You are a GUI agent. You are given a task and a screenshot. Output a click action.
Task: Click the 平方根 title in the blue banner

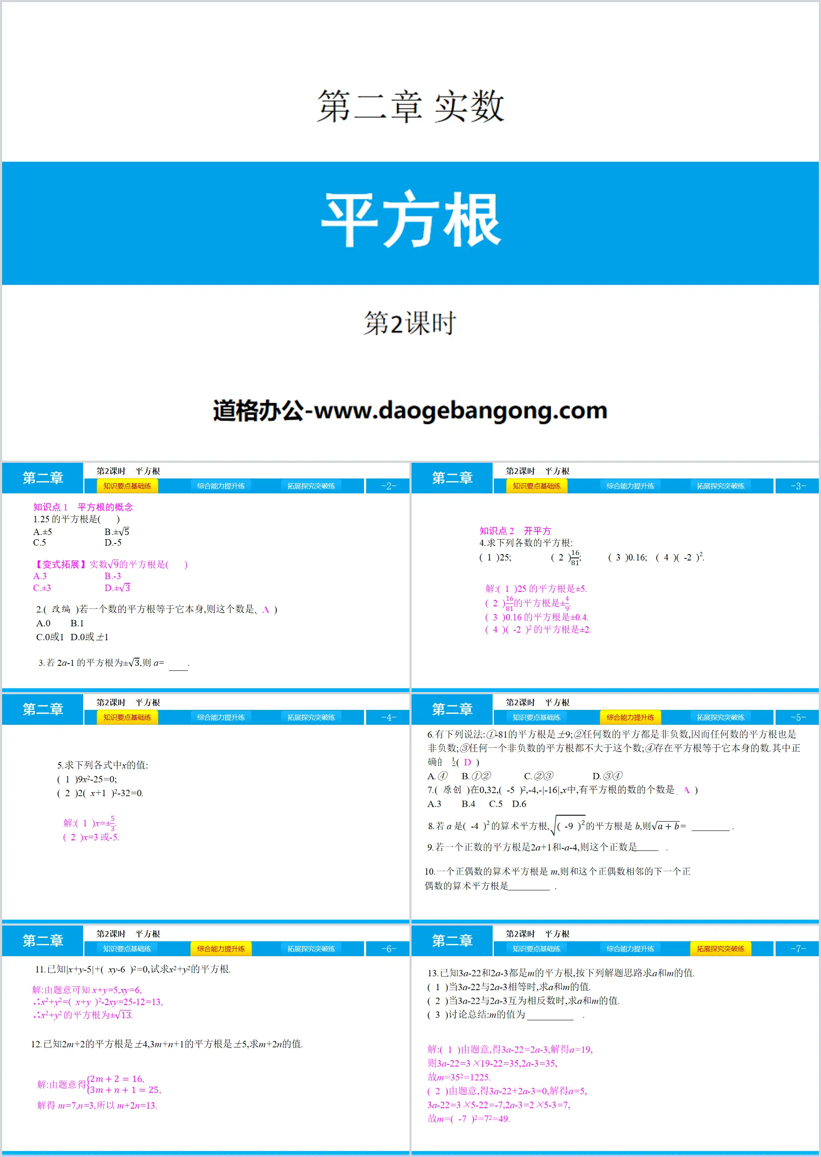tap(411, 219)
